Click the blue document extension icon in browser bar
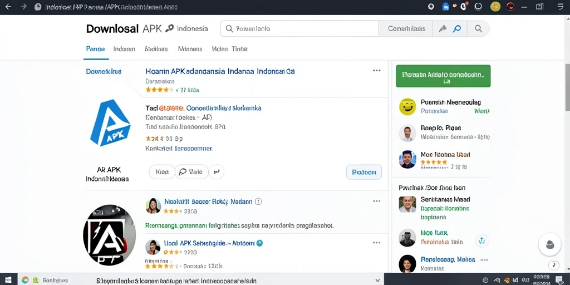 click(445, 7)
